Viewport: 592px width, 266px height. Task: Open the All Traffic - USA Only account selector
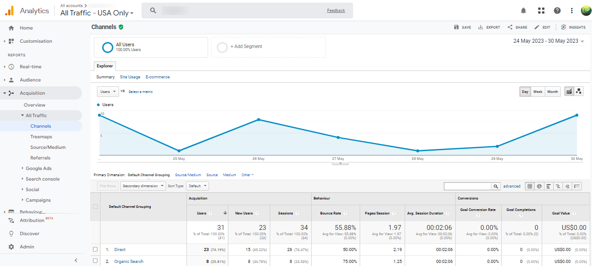click(97, 13)
